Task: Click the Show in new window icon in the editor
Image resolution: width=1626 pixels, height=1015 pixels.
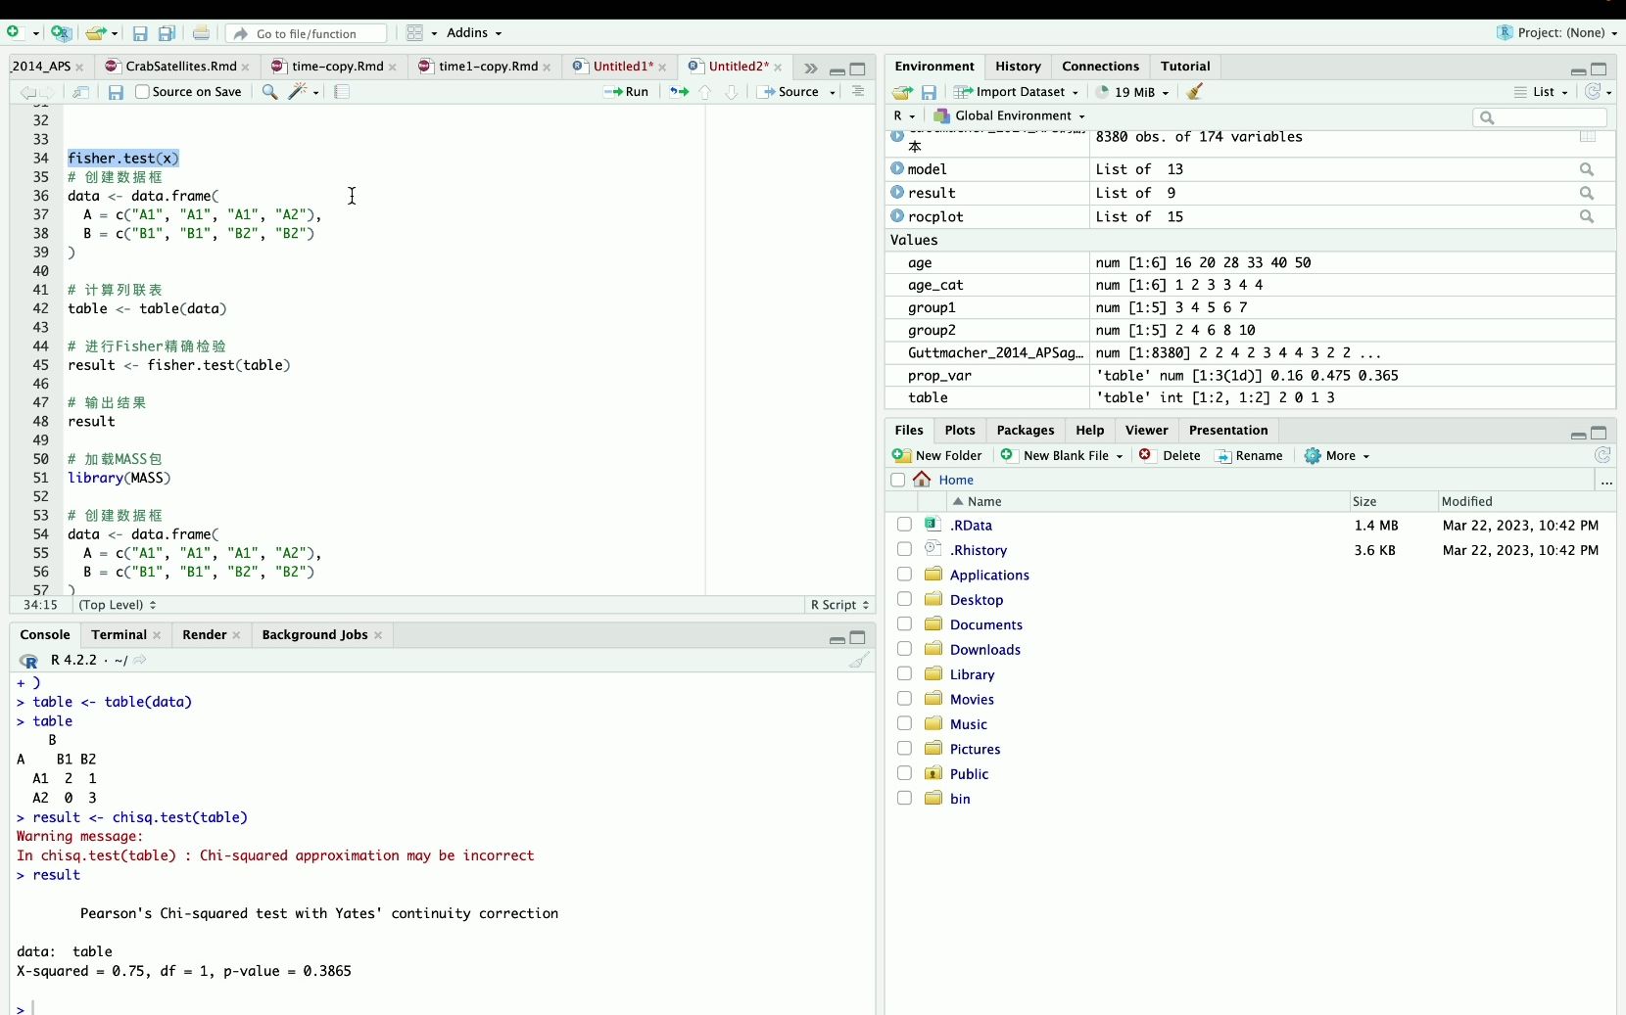Action: [x=81, y=92]
